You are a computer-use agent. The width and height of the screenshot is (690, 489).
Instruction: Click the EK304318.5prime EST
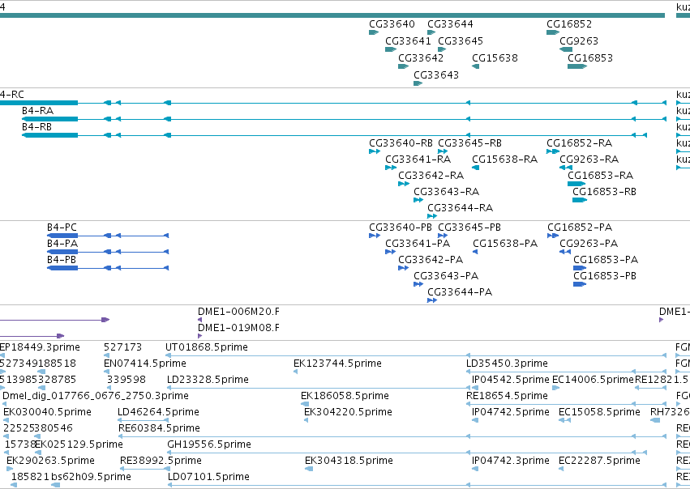(309, 470)
